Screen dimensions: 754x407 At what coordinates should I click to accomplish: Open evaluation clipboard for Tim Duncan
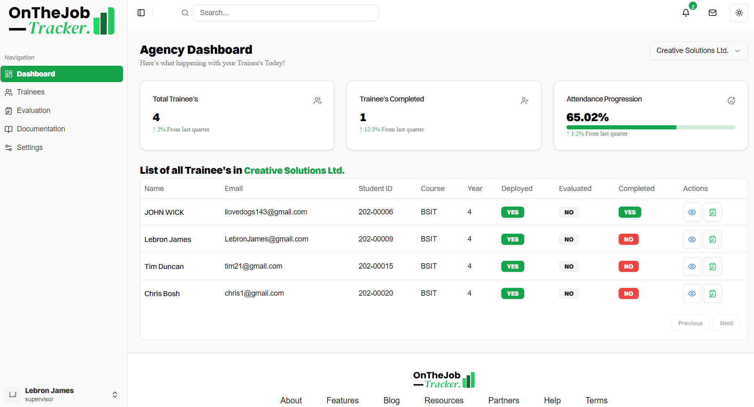pyautogui.click(x=713, y=267)
